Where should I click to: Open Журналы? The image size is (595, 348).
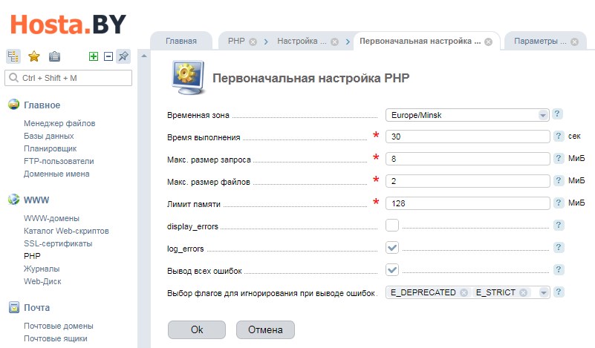pos(42,269)
